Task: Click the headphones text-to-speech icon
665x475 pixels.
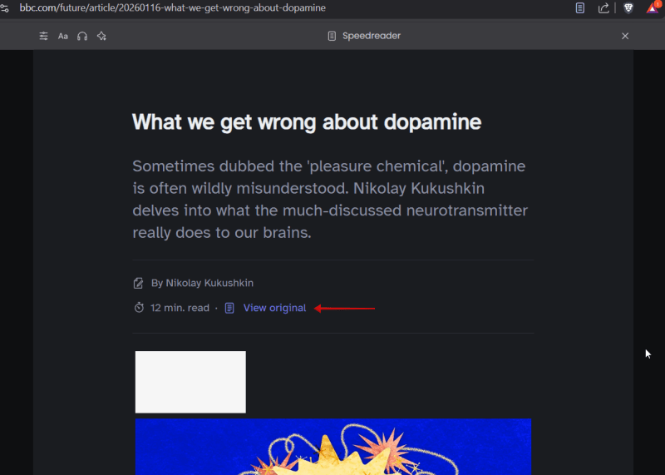Action: [82, 36]
